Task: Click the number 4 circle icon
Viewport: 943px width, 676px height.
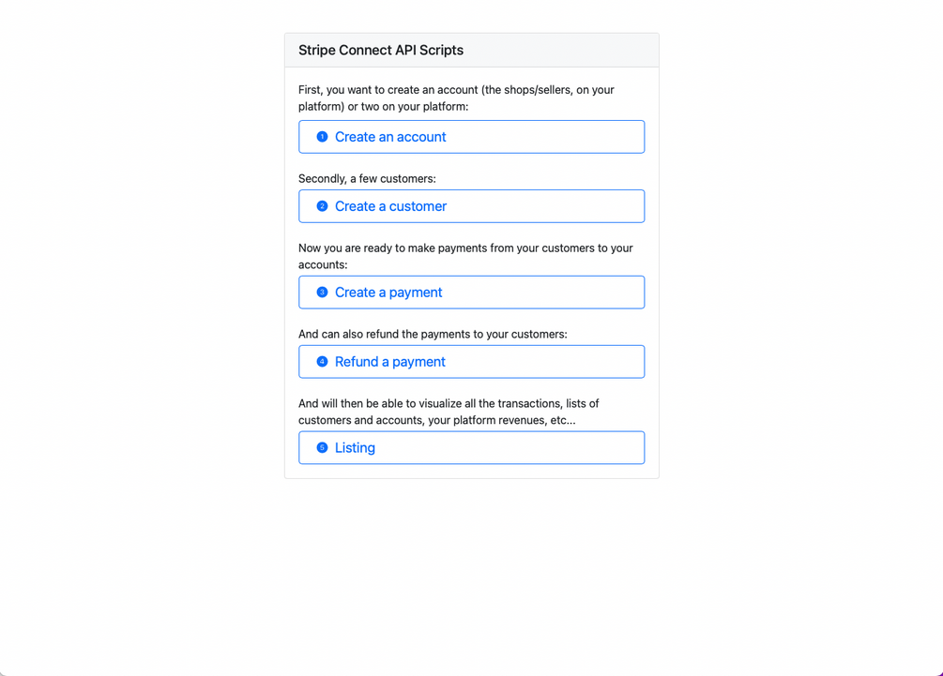Action: point(322,362)
